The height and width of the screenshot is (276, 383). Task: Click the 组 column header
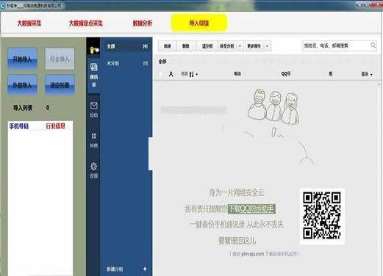click(331, 73)
